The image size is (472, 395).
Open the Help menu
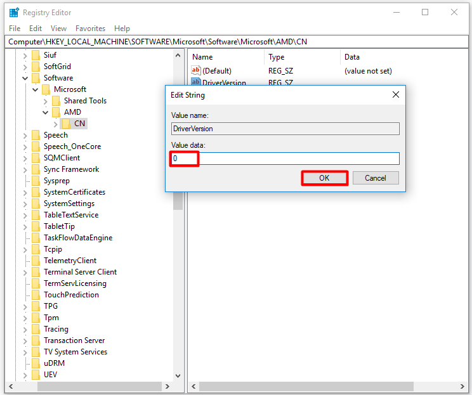pos(122,29)
